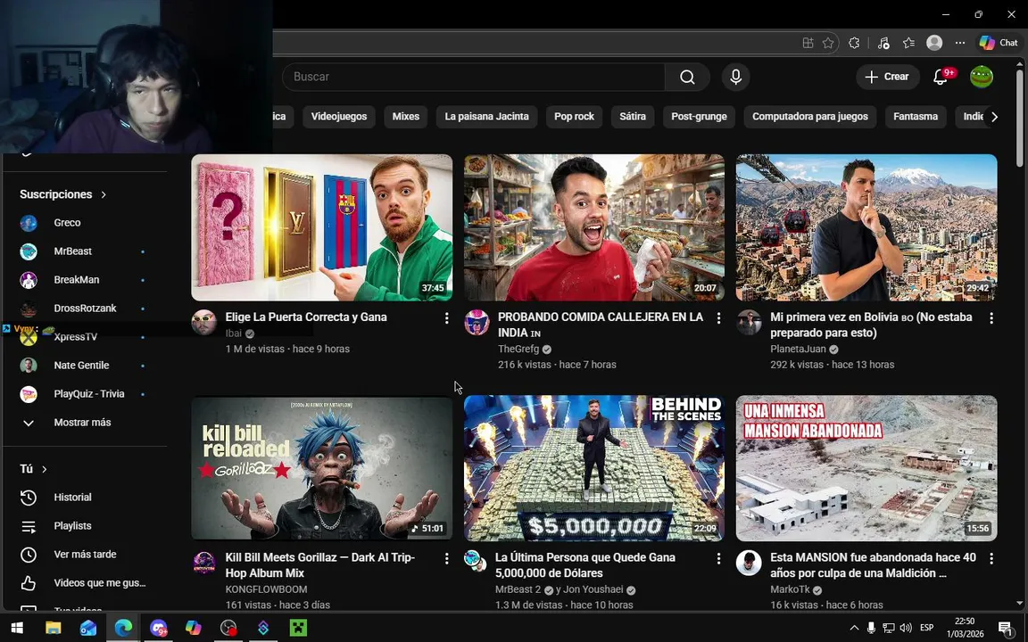The image size is (1028, 642).
Task: Click TheGrefg channel avatar
Action: (477, 323)
